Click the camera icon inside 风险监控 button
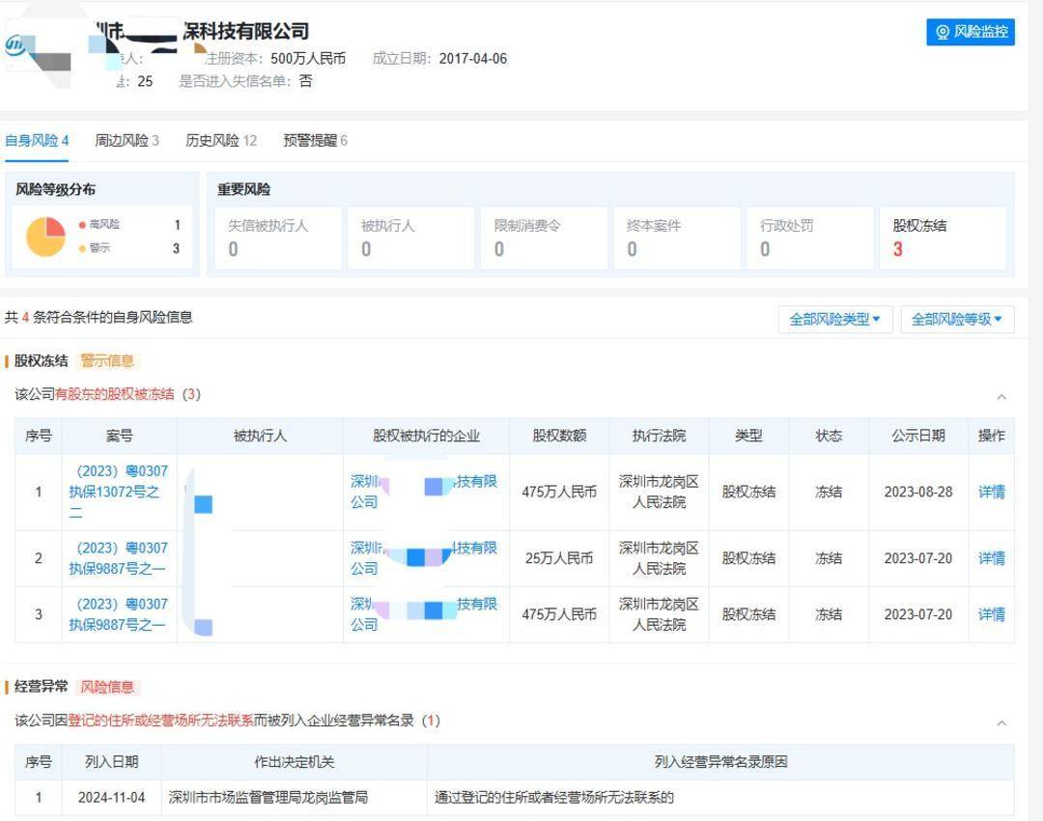 coord(943,32)
